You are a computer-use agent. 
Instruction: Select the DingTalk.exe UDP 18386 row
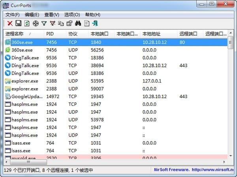(116, 73)
